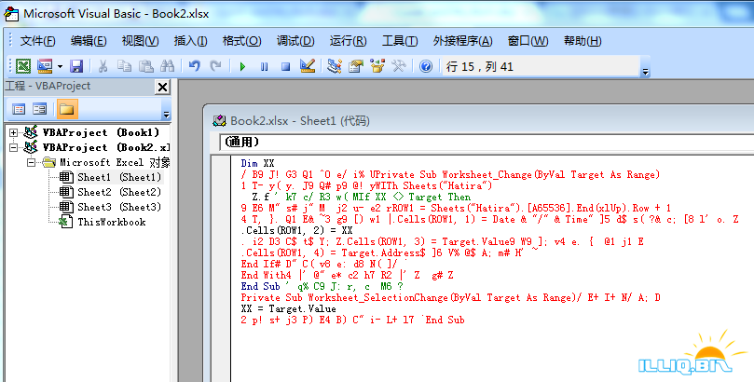Click the End Sub line with green comment
The image size is (754, 382).
(322, 286)
